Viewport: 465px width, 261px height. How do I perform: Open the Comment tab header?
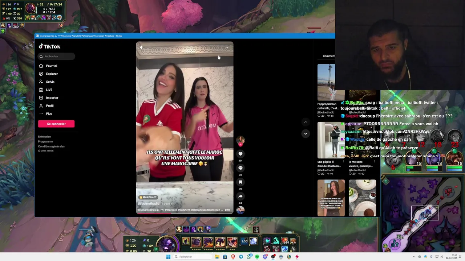[329, 56]
